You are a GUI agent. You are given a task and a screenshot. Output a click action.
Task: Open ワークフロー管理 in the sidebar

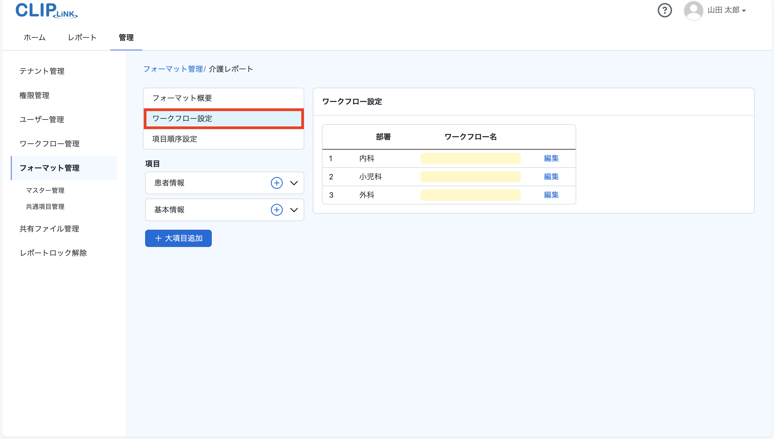(x=50, y=144)
